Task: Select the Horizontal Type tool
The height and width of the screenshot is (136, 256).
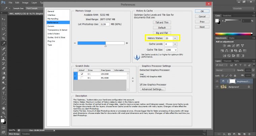Action: [4, 93]
